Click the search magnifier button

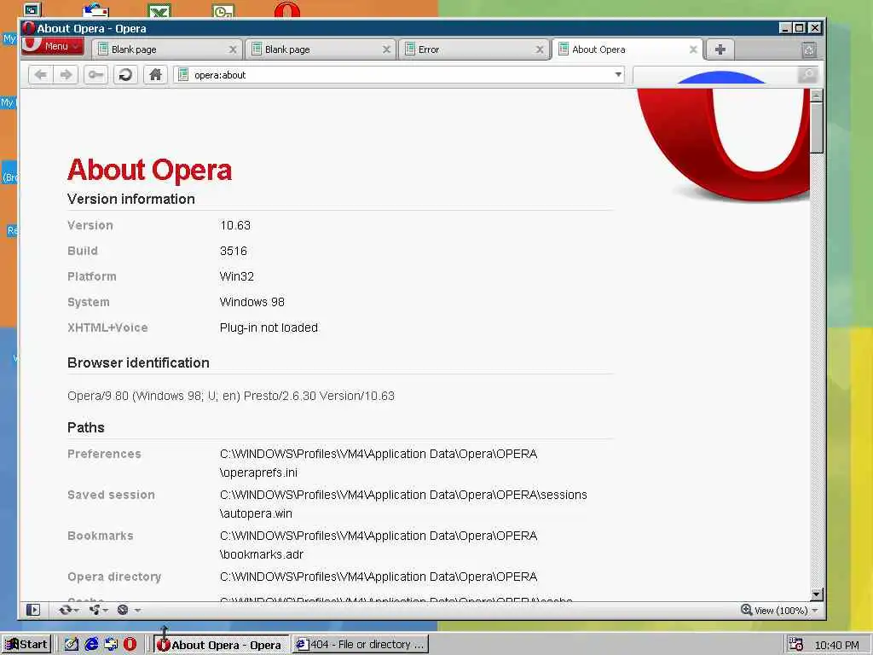807,75
